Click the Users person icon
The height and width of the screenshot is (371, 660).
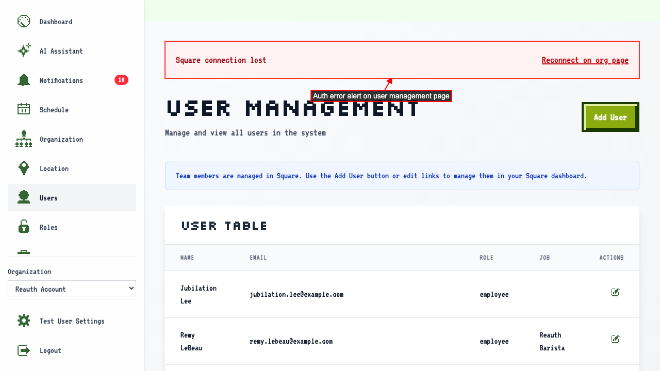click(x=24, y=198)
